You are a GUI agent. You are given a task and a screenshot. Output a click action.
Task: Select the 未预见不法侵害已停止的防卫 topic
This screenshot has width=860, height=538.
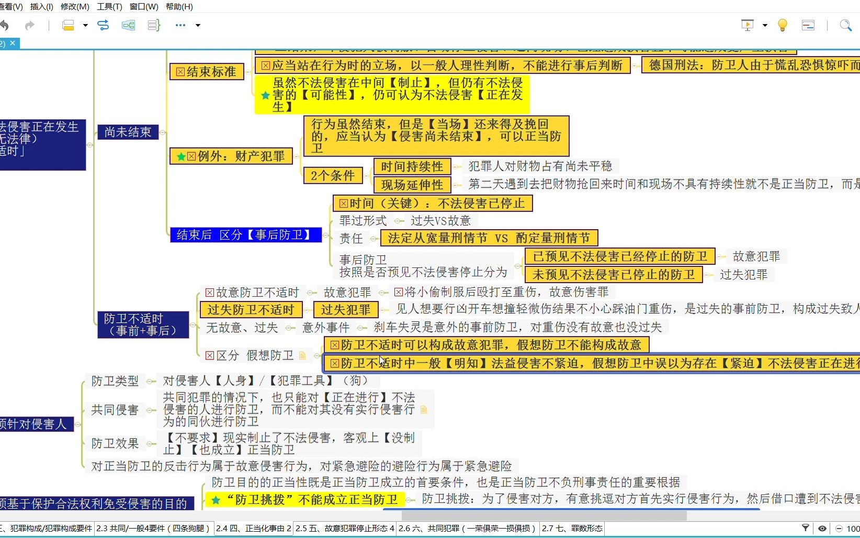614,275
